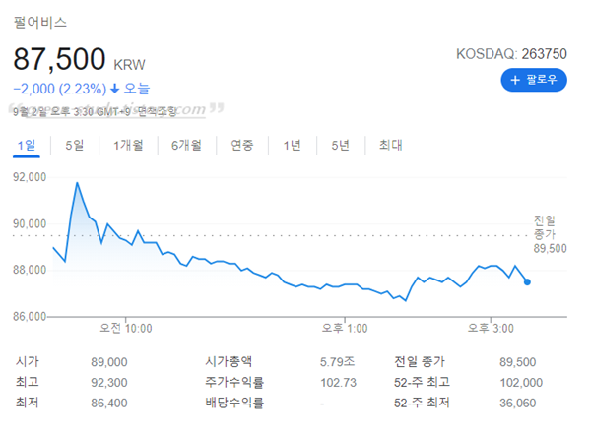Click the 52-주 최고 value 102,000
The image size is (591, 435).
pos(521,383)
